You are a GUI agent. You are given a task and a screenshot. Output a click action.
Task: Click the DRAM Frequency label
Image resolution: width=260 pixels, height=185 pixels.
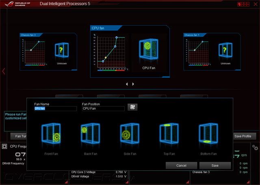(x=13, y=163)
